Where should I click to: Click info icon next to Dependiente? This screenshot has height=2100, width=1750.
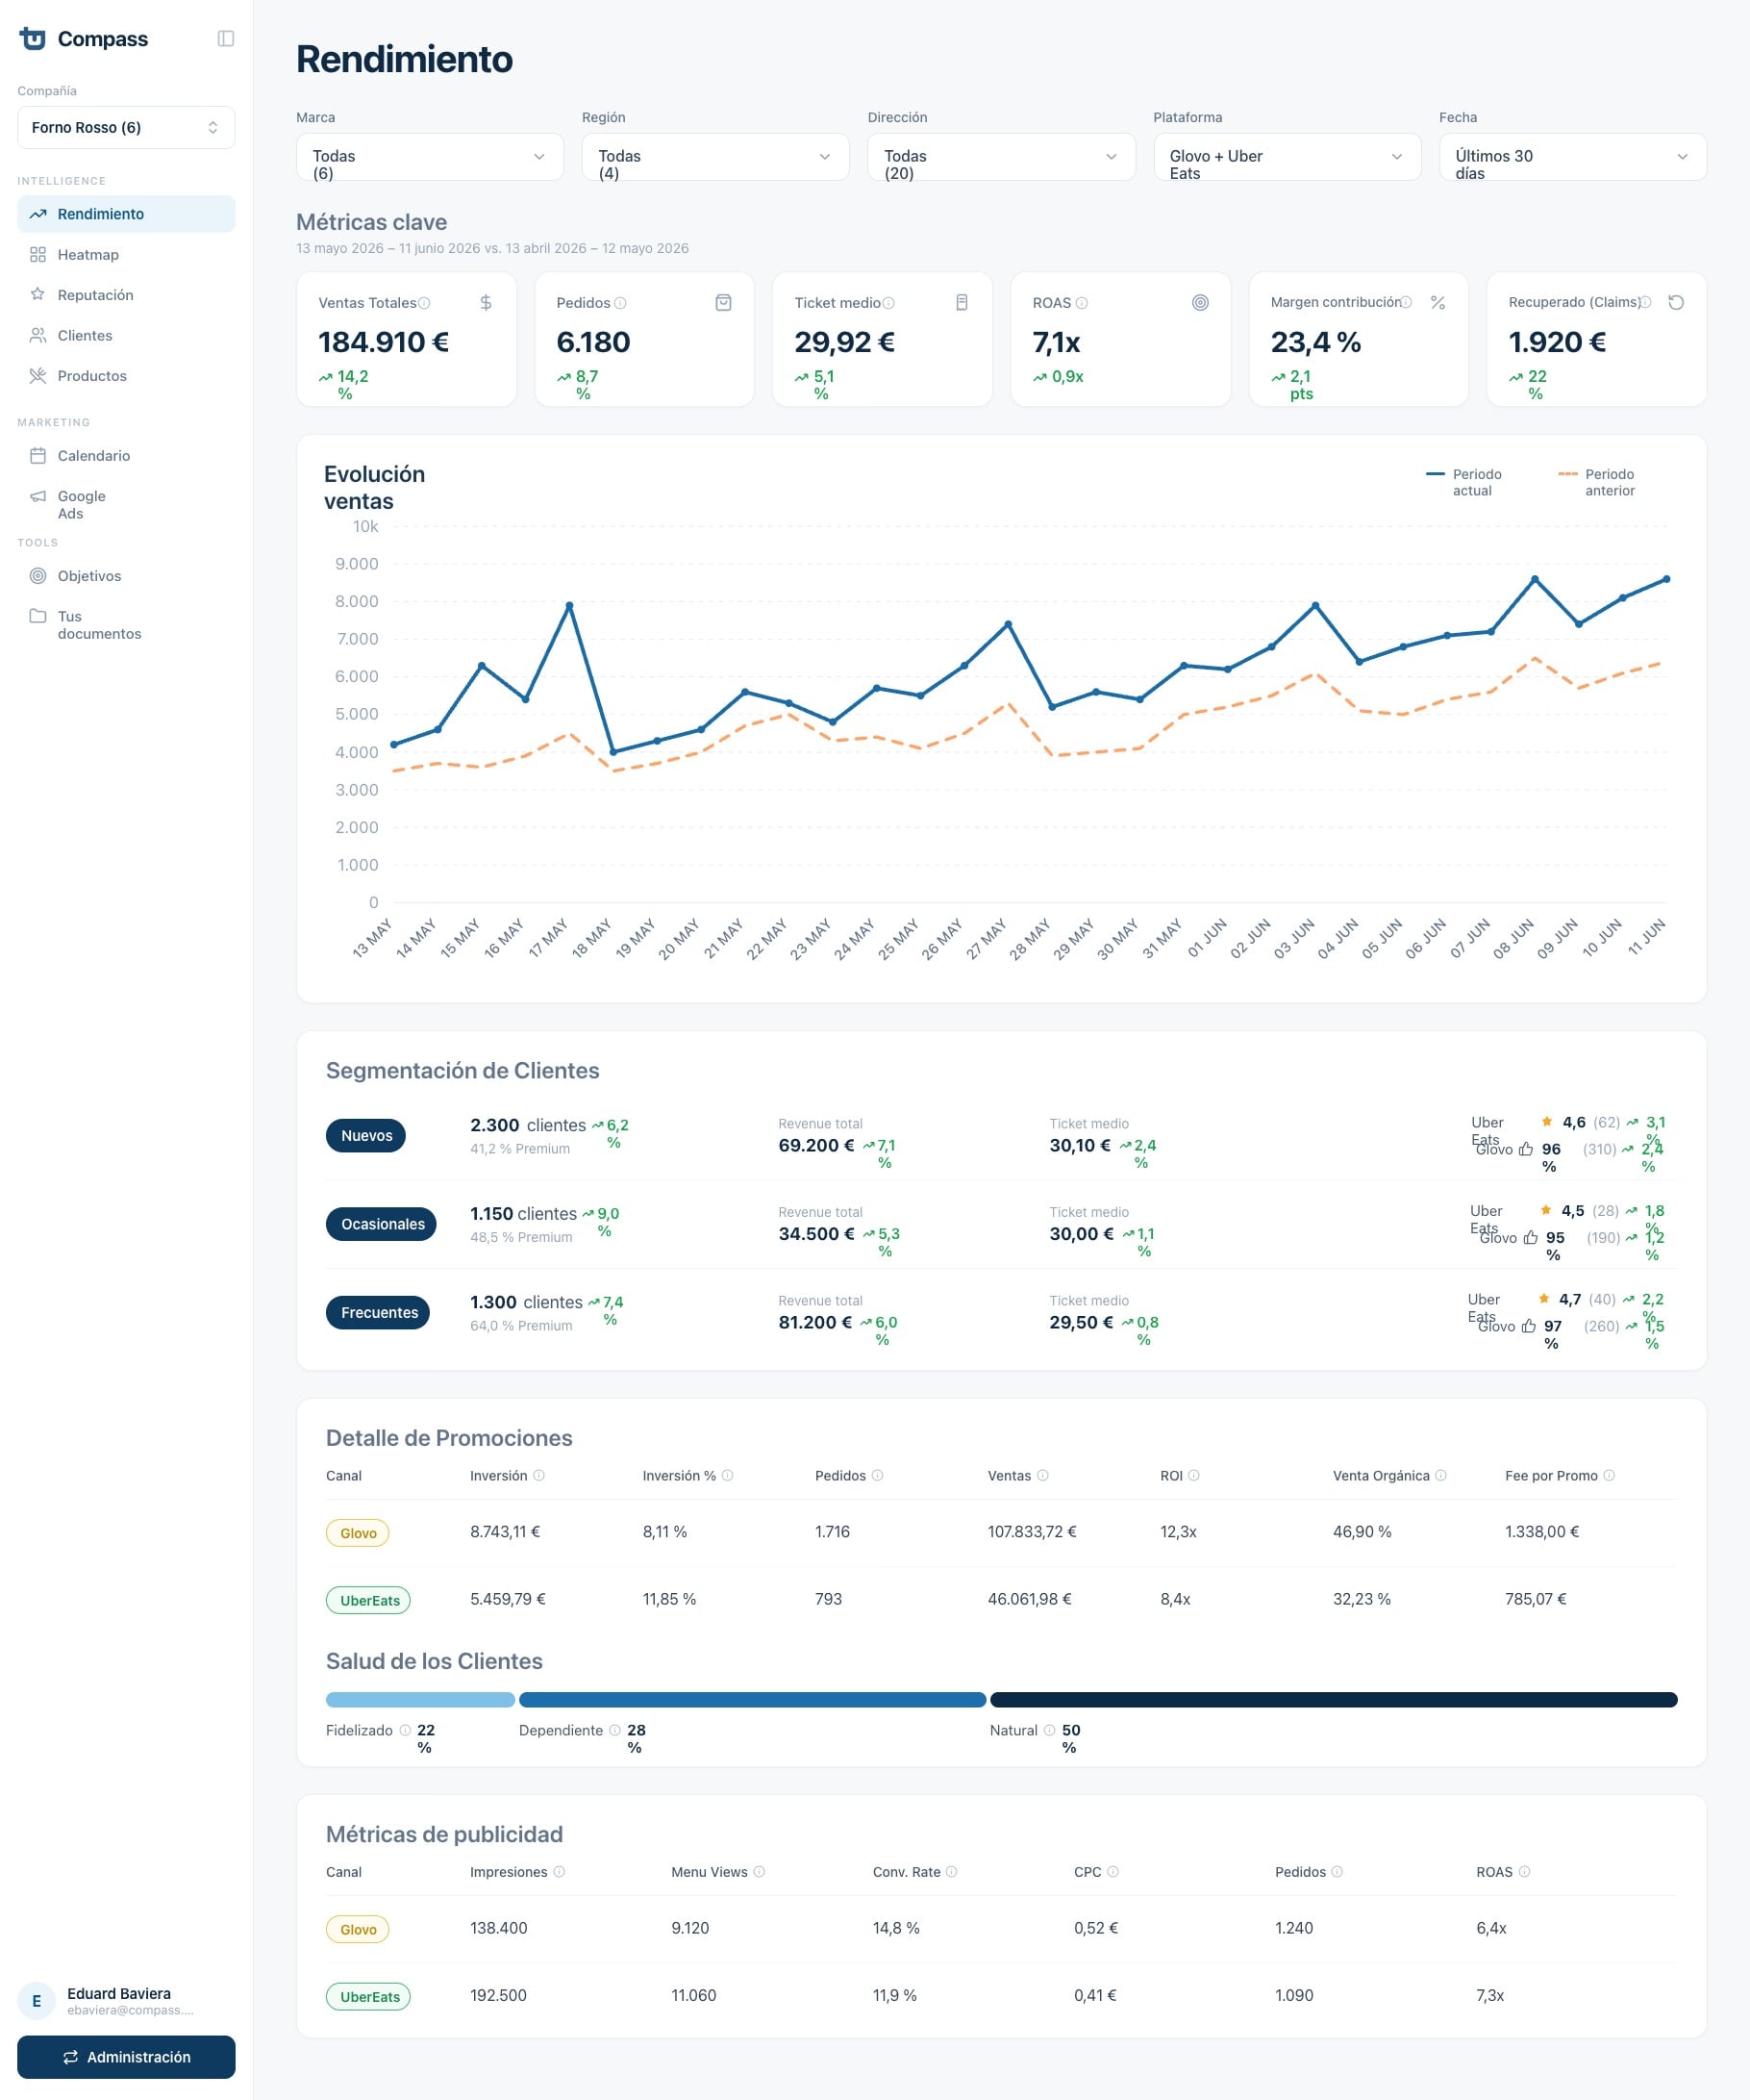pyautogui.click(x=614, y=1730)
